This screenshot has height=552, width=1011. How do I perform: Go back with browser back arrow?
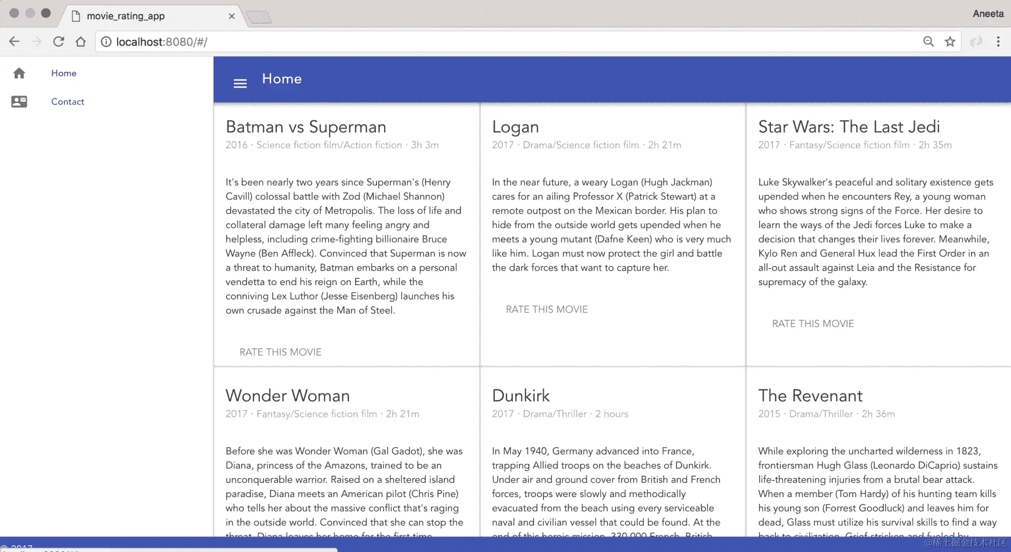point(14,41)
